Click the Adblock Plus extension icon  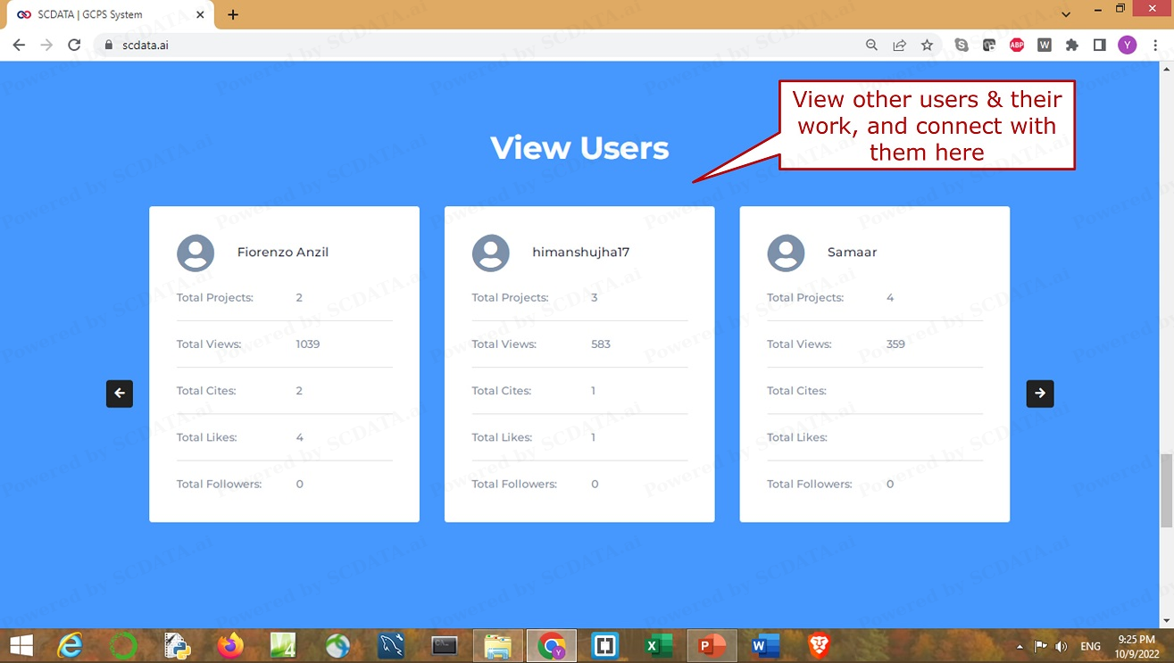click(x=1016, y=46)
